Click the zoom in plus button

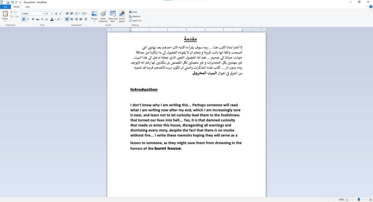(370, 199)
